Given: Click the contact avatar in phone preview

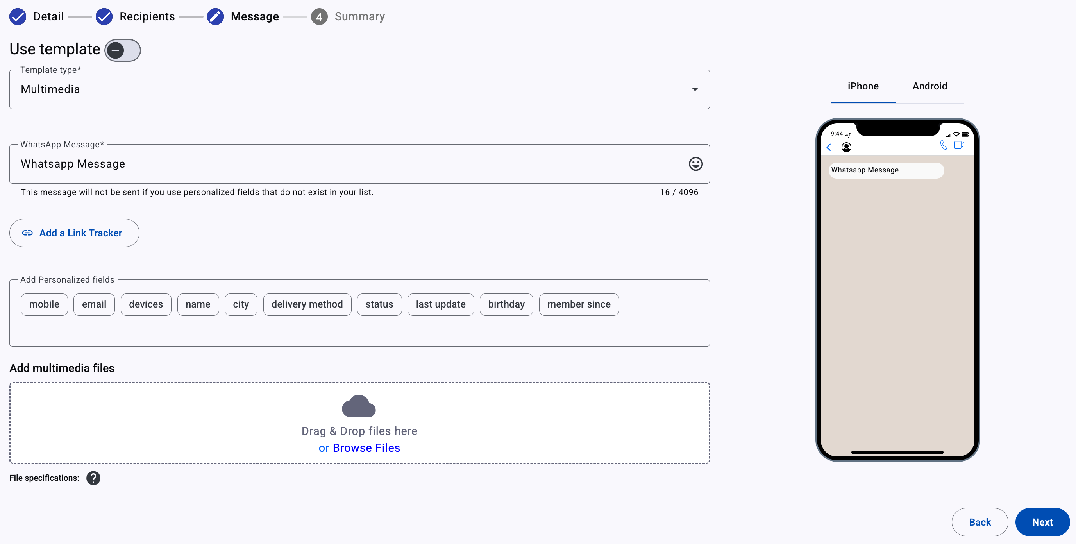Looking at the screenshot, I should pyautogui.click(x=846, y=147).
